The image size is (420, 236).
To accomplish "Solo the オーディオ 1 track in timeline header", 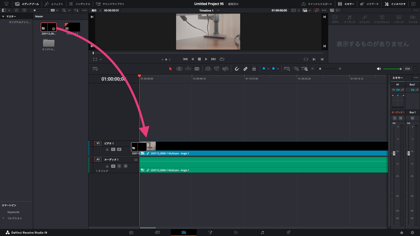I will (119, 166).
